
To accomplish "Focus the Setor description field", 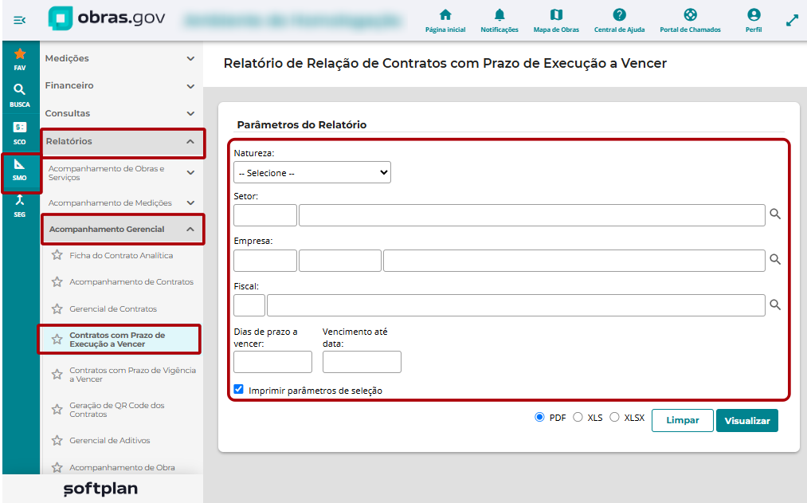I will point(531,215).
